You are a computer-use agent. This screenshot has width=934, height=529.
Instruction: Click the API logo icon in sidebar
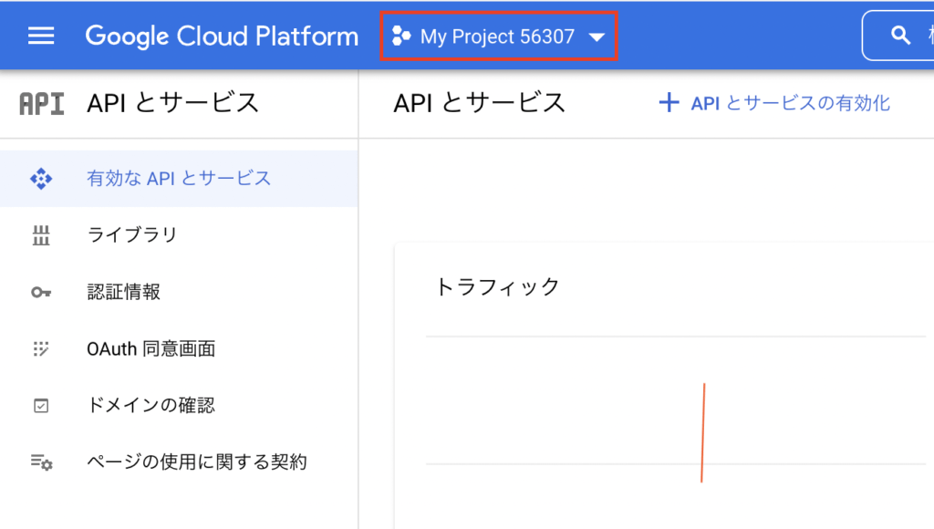(x=42, y=103)
